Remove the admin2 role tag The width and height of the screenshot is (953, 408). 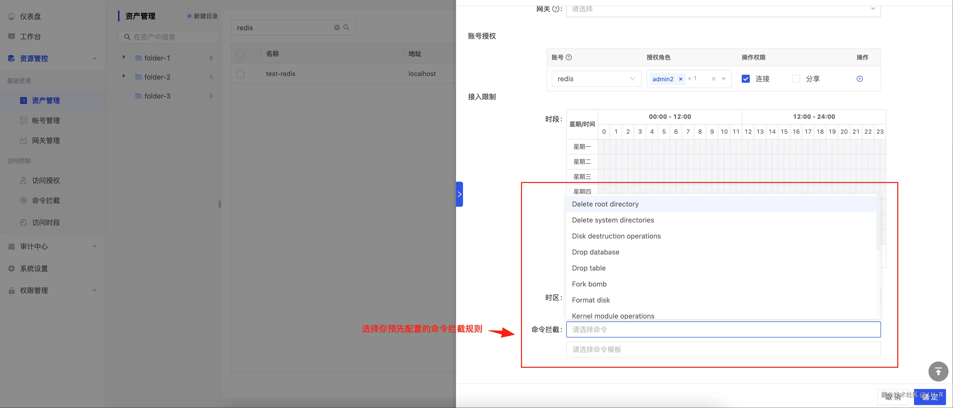[x=680, y=79]
